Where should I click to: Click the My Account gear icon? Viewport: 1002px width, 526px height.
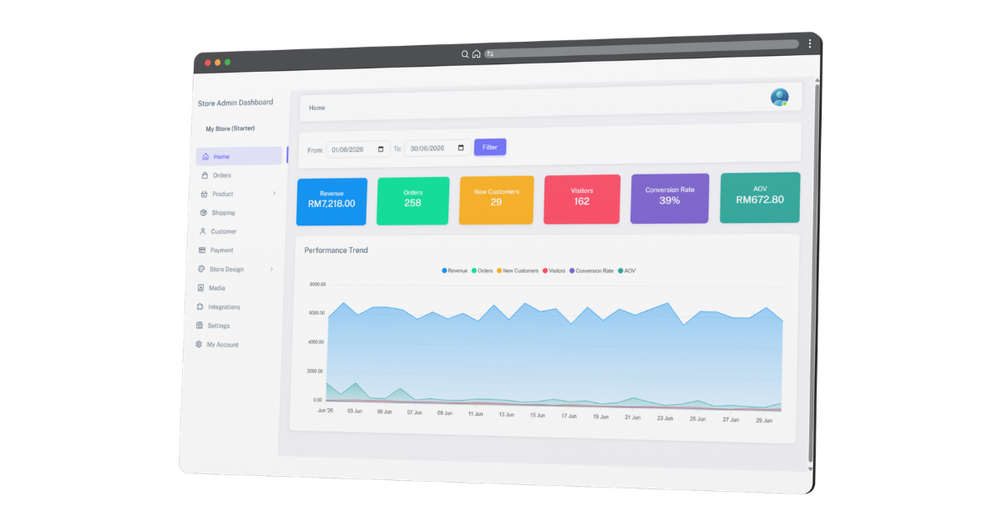199,344
